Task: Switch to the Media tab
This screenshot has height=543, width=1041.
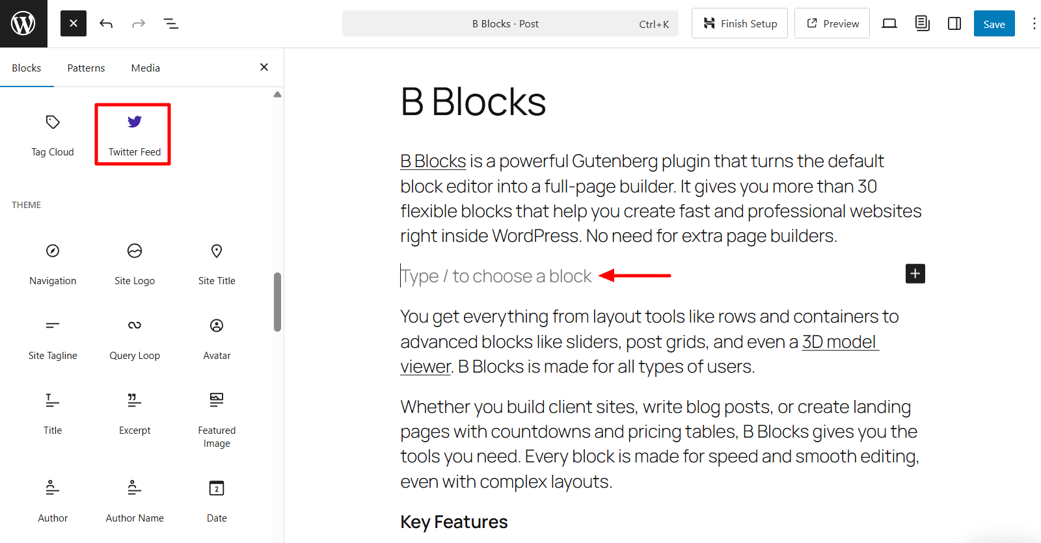Action: click(x=144, y=68)
